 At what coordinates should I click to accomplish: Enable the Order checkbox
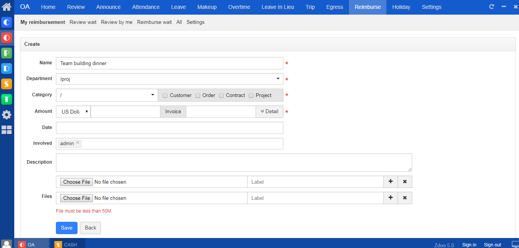click(x=198, y=96)
